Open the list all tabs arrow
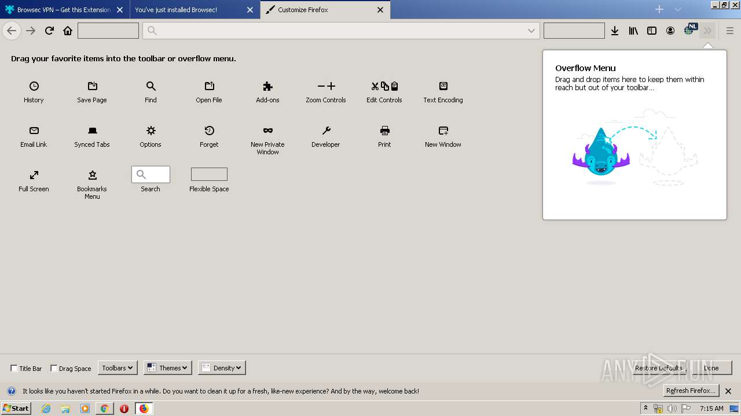This screenshot has height=416, width=741. coord(678,9)
